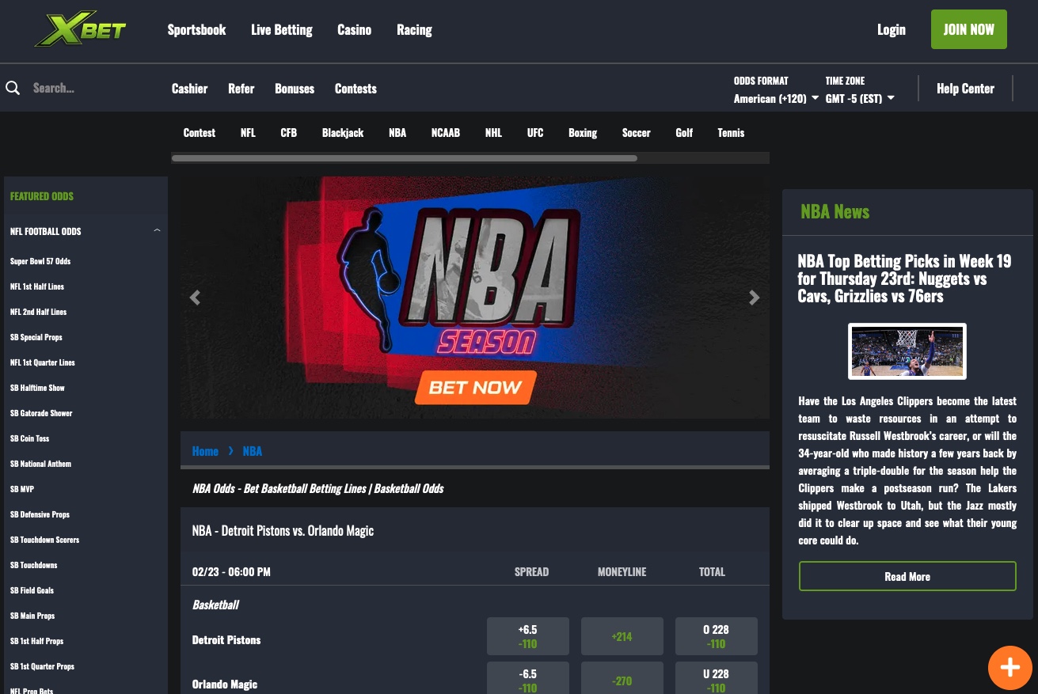The width and height of the screenshot is (1038, 694).
Task: Bet Orlando Magic moneyline -270
Action: 622,679
